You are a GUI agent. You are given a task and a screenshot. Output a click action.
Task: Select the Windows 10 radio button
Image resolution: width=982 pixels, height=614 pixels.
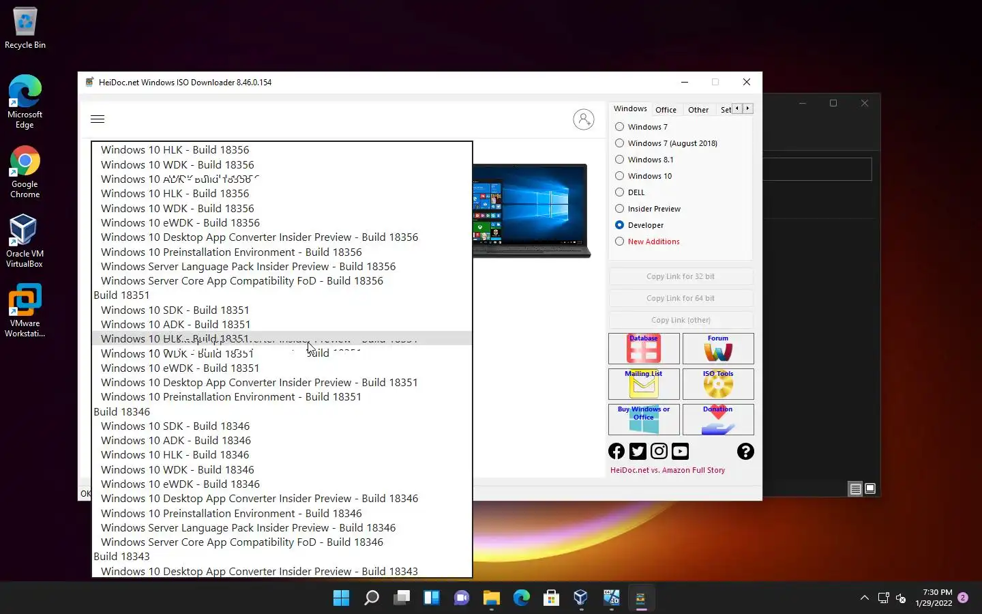(x=619, y=176)
